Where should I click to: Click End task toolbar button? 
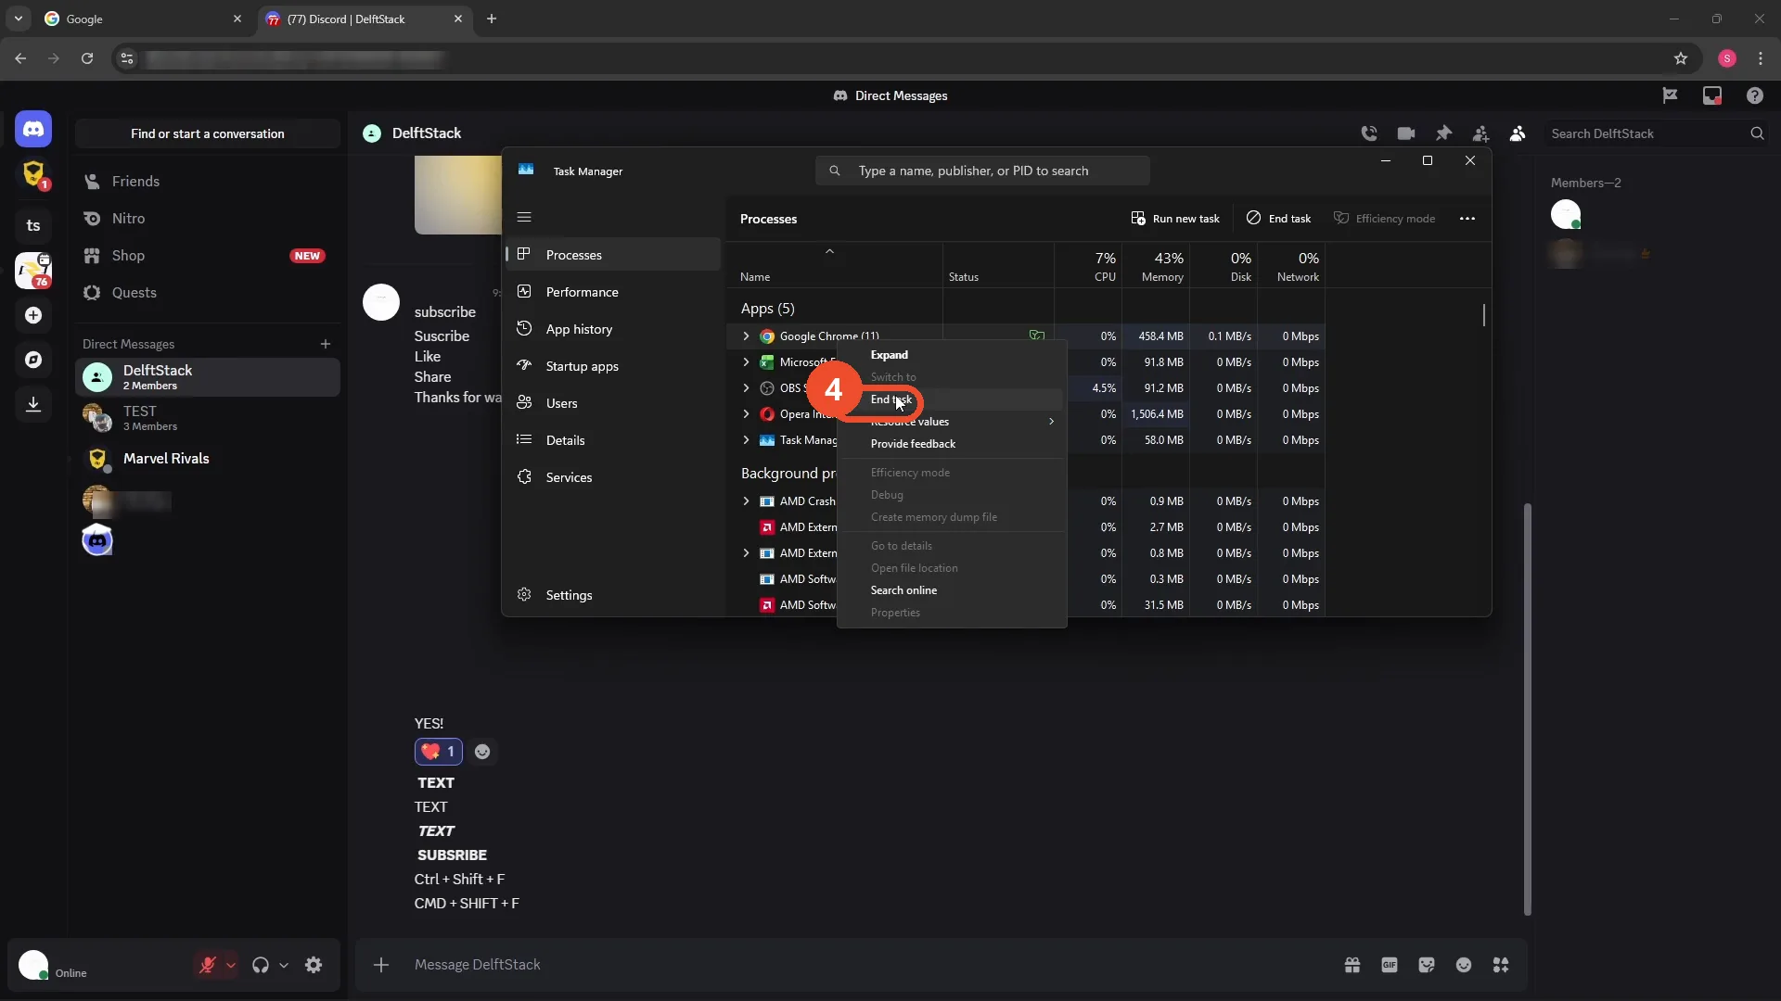(1278, 219)
